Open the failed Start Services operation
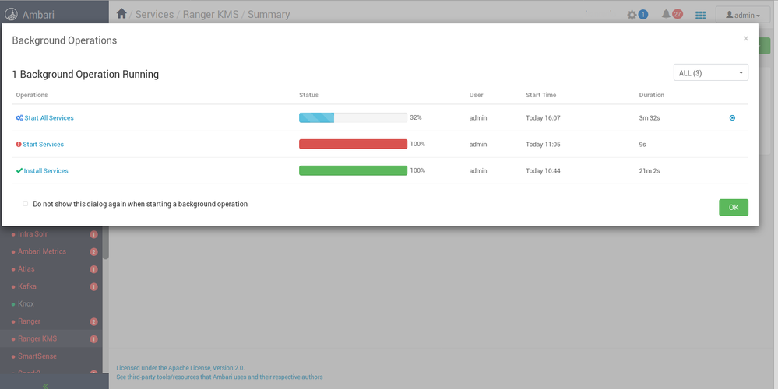This screenshot has height=389, width=778. point(43,144)
